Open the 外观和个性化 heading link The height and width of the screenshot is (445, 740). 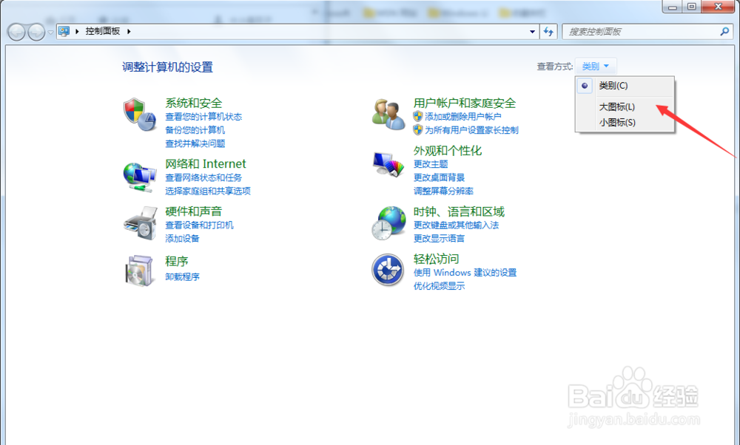click(448, 150)
